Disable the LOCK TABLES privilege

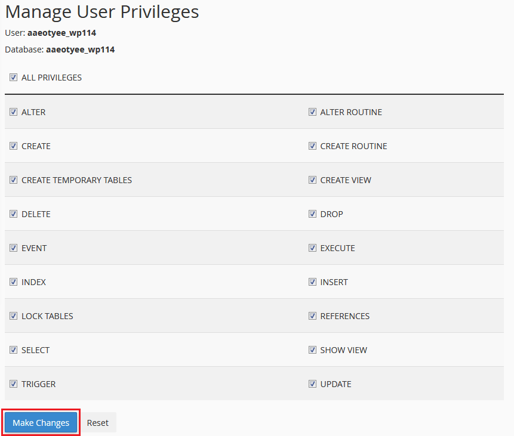pyautogui.click(x=13, y=316)
